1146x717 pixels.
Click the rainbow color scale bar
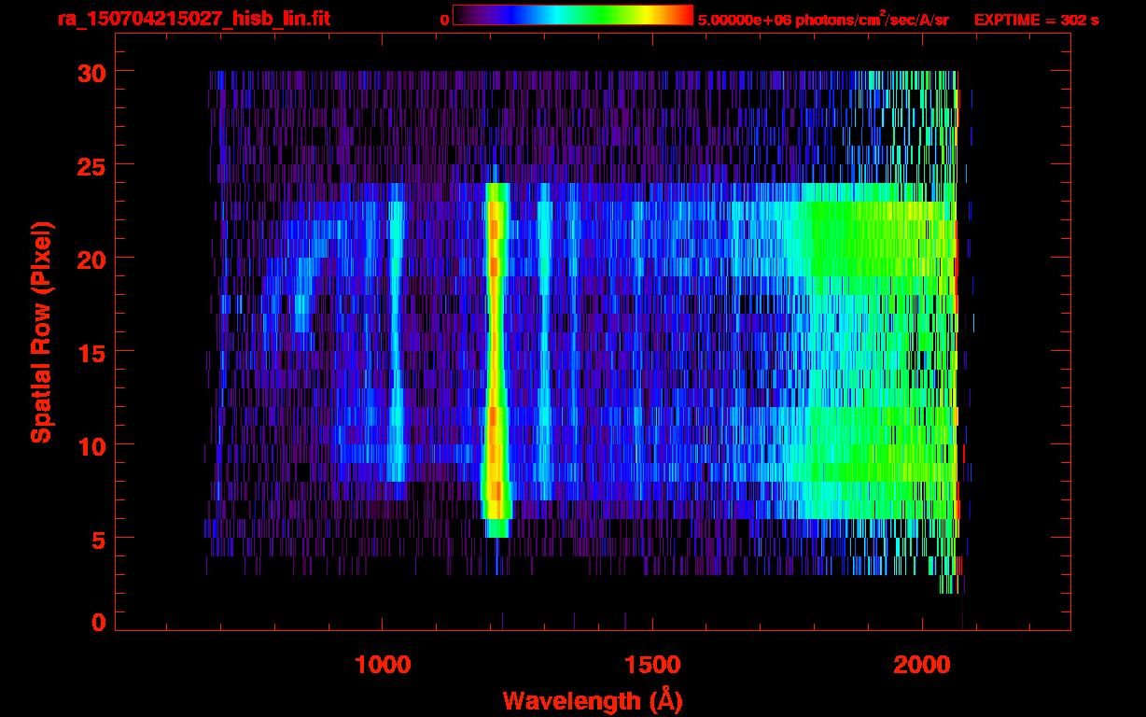pyautogui.click(x=572, y=16)
